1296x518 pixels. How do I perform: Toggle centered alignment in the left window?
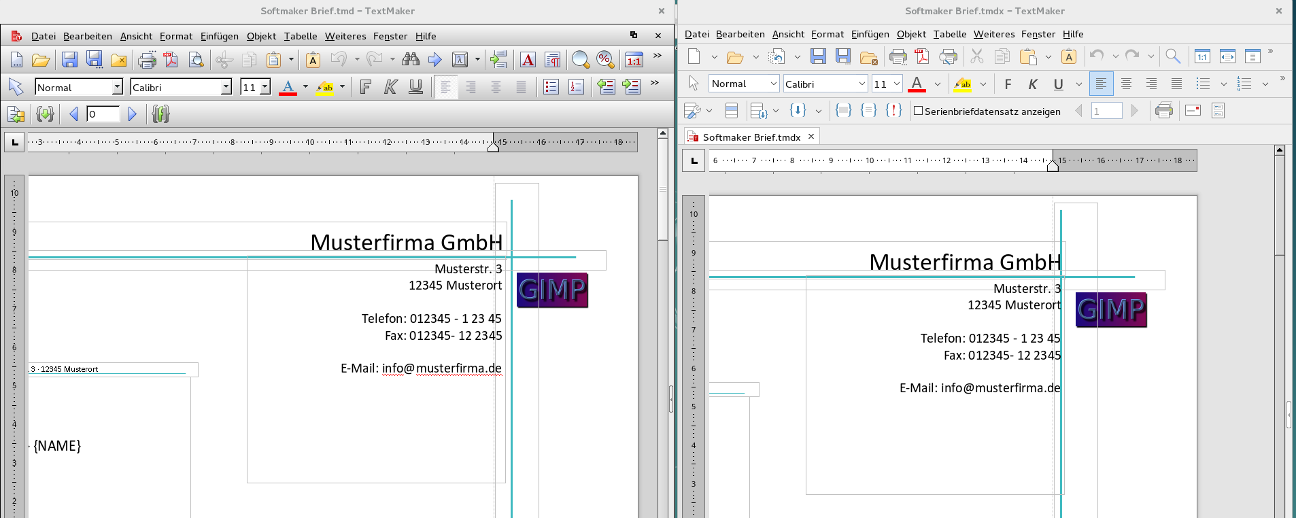pos(496,87)
